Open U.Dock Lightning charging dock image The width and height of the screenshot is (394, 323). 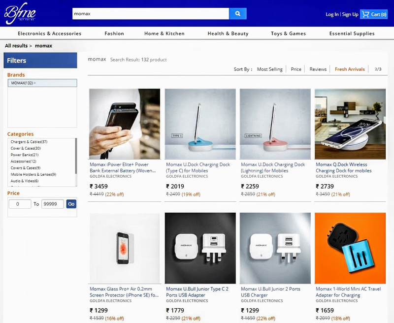coord(275,124)
